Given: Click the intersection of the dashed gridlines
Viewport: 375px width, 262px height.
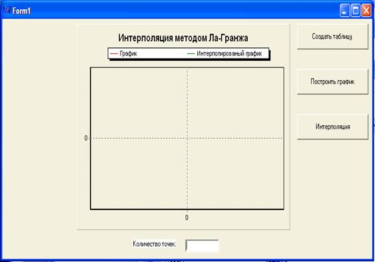Looking at the screenshot, I should [x=187, y=138].
